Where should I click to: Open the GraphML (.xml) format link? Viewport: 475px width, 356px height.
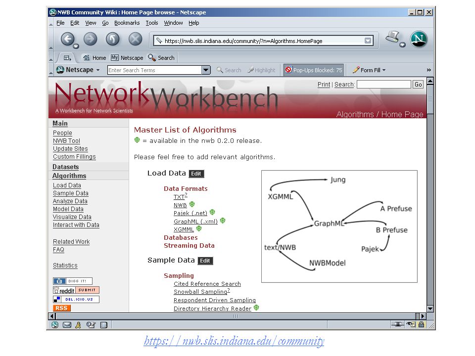tap(195, 222)
